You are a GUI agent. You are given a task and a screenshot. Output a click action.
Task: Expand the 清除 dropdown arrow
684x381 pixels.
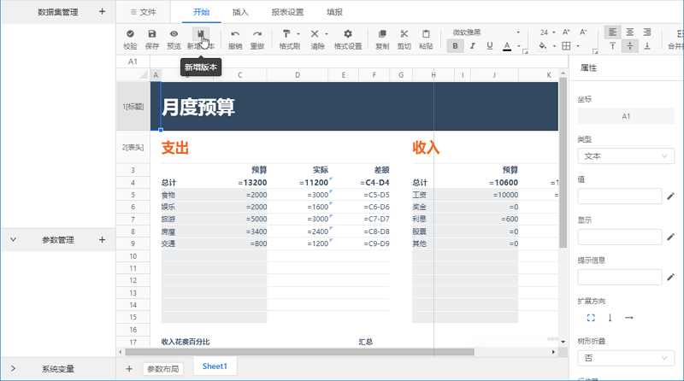pos(327,33)
